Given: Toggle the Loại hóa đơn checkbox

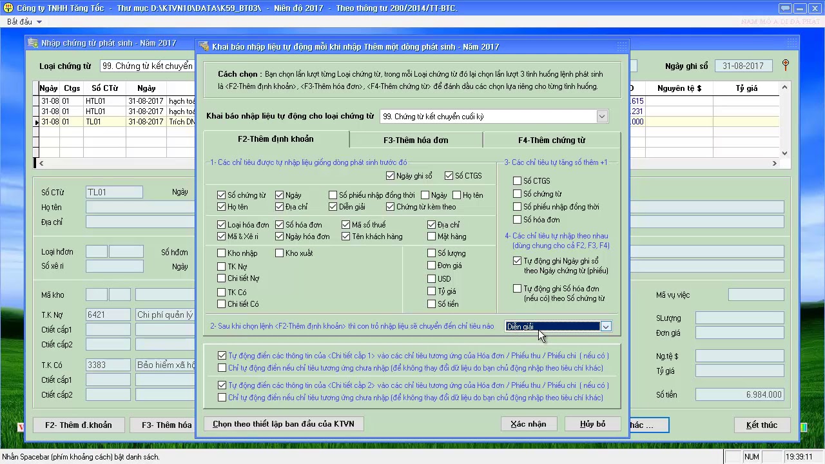Looking at the screenshot, I should click(222, 225).
